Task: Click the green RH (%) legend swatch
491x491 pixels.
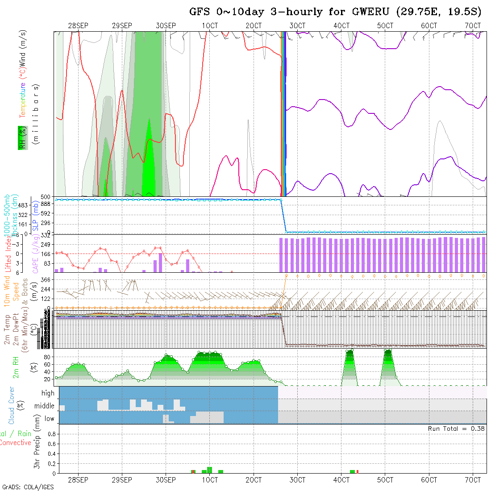Action: tap(21, 137)
